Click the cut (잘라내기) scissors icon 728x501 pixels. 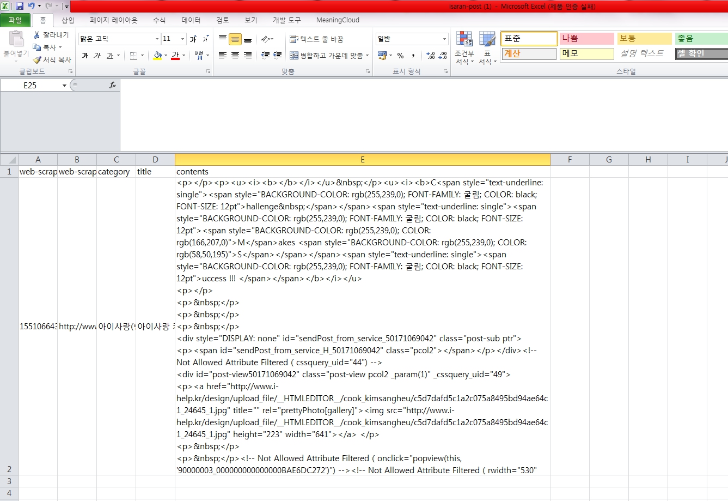(37, 35)
